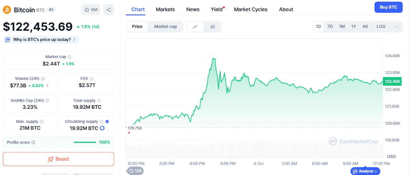Click the Circulating supply verified badge
The image size is (410, 175).
click(107, 121)
